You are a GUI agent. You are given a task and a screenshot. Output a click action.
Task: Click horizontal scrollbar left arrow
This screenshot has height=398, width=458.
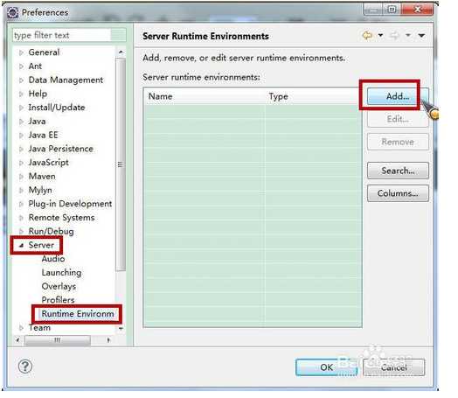coord(17,340)
